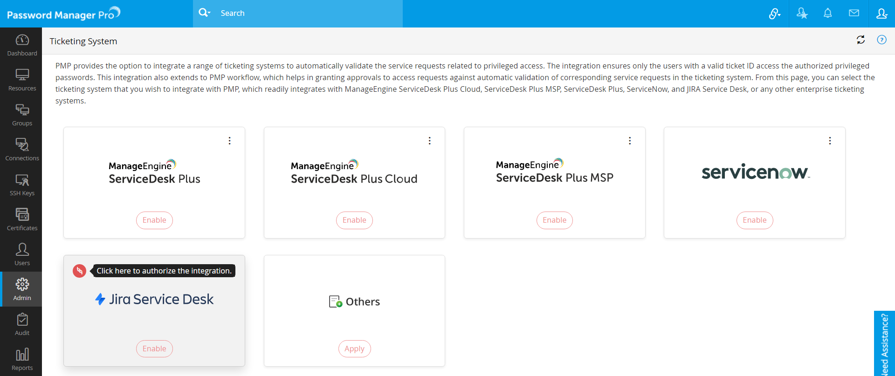Open the Dashboard section
Image resolution: width=895 pixels, height=376 pixels.
pyautogui.click(x=22, y=45)
